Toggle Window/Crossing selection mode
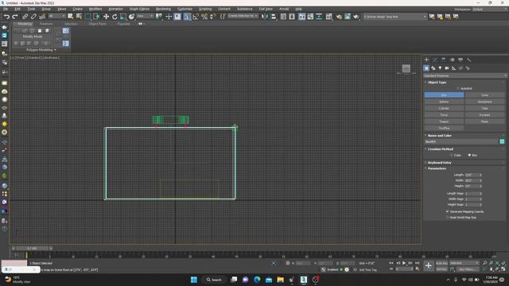Viewport: 509px width, 286px height. coord(96,17)
